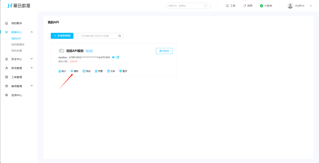Click the wallet icon beside 费用管理
319x163 pixels.
coord(7,86)
